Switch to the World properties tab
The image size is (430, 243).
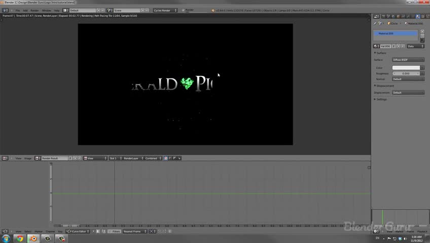(393, 16)
